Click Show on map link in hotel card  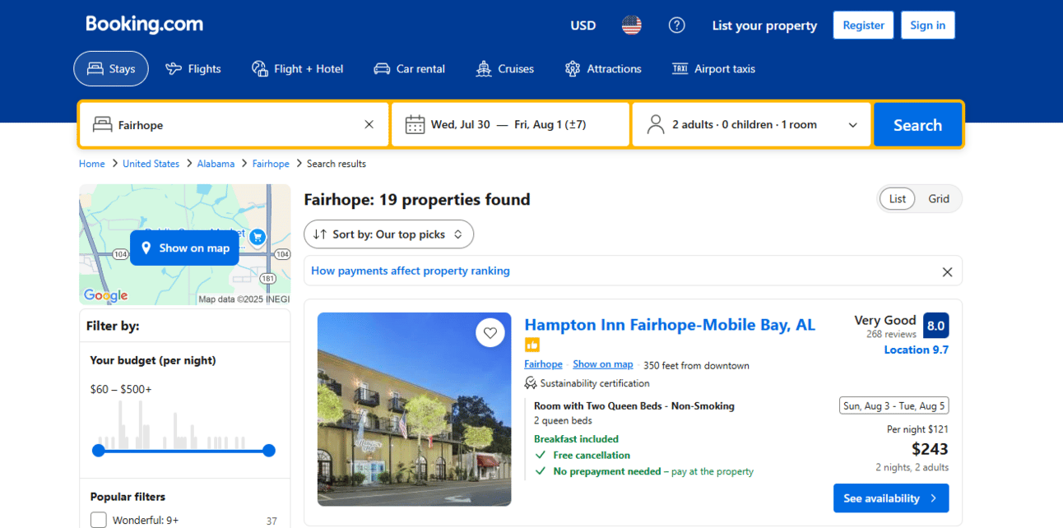(603, 364)
